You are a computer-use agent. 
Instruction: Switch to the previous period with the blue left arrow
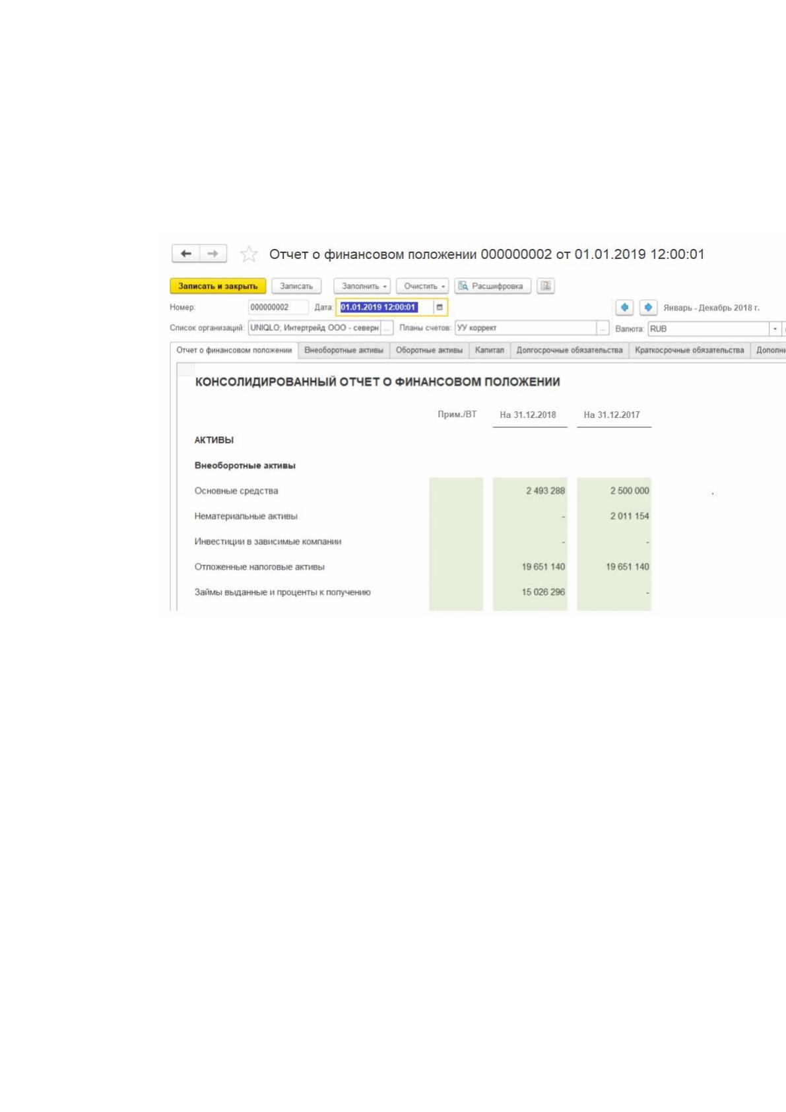point(624,308)
